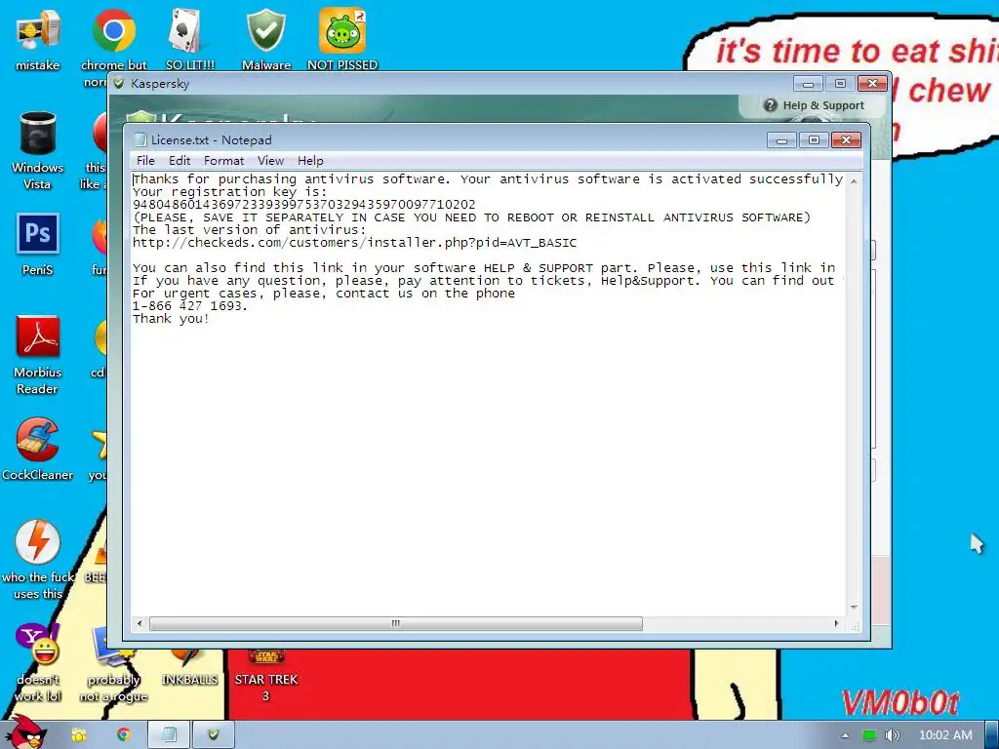Switch to Notepad taskbar button
The image size is (999, 749).
point(169,735)
